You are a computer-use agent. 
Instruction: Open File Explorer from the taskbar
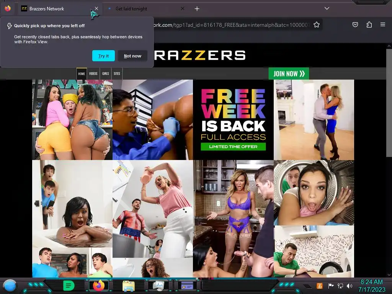[x=129, y=286]
